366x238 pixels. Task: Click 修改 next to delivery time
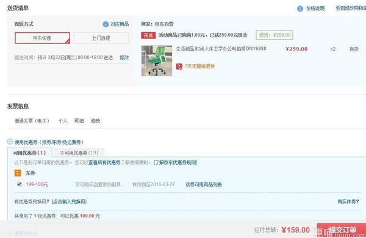(124, 57)
